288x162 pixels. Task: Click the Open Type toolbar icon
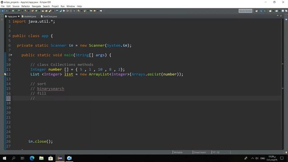tap(43, 11)
